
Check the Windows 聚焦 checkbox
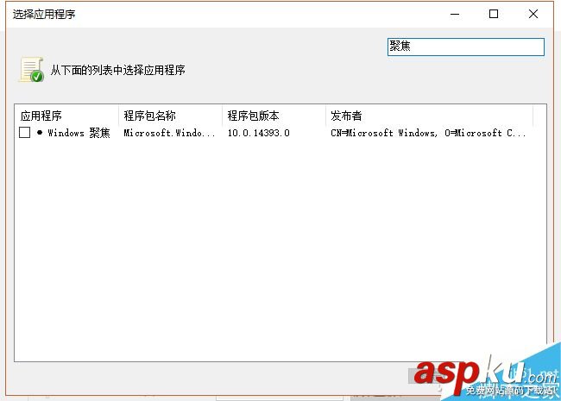[x=24, y=133]
